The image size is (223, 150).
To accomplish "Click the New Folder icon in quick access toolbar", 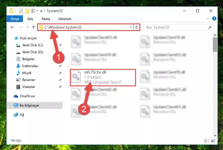I will [27, 11].
